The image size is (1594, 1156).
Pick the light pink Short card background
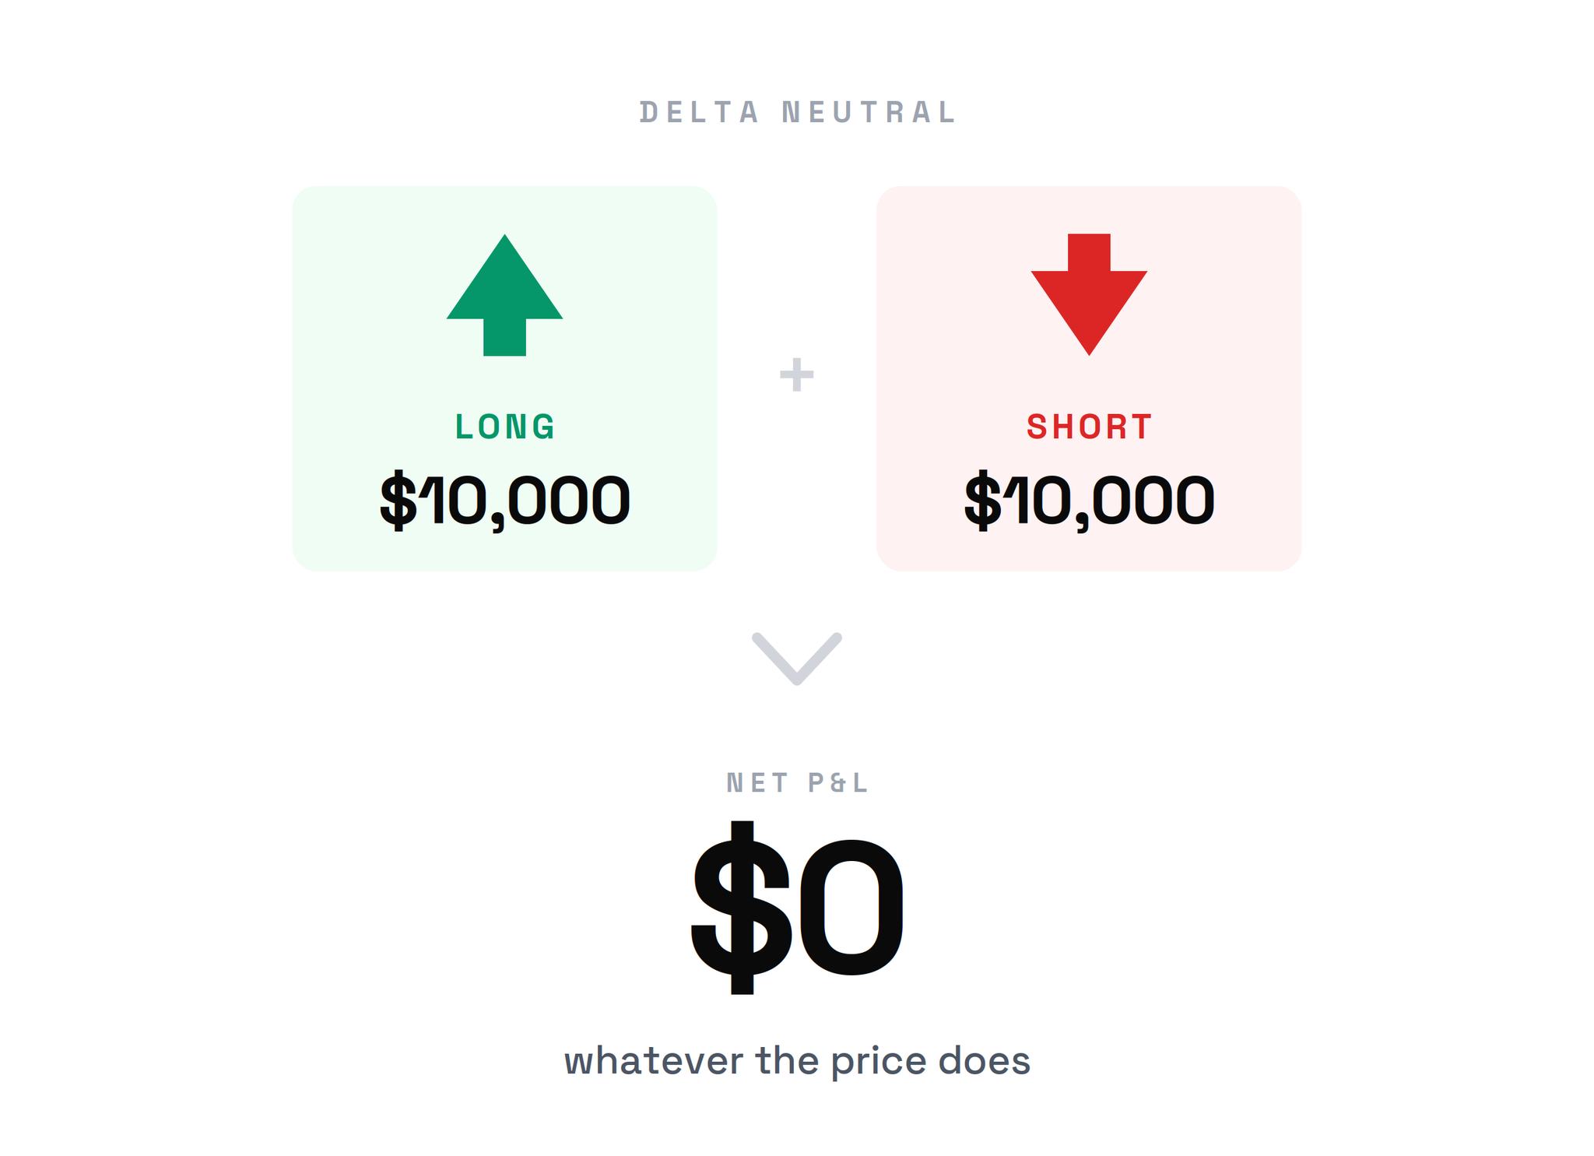pyautogui.click(x=1089, y=378)
